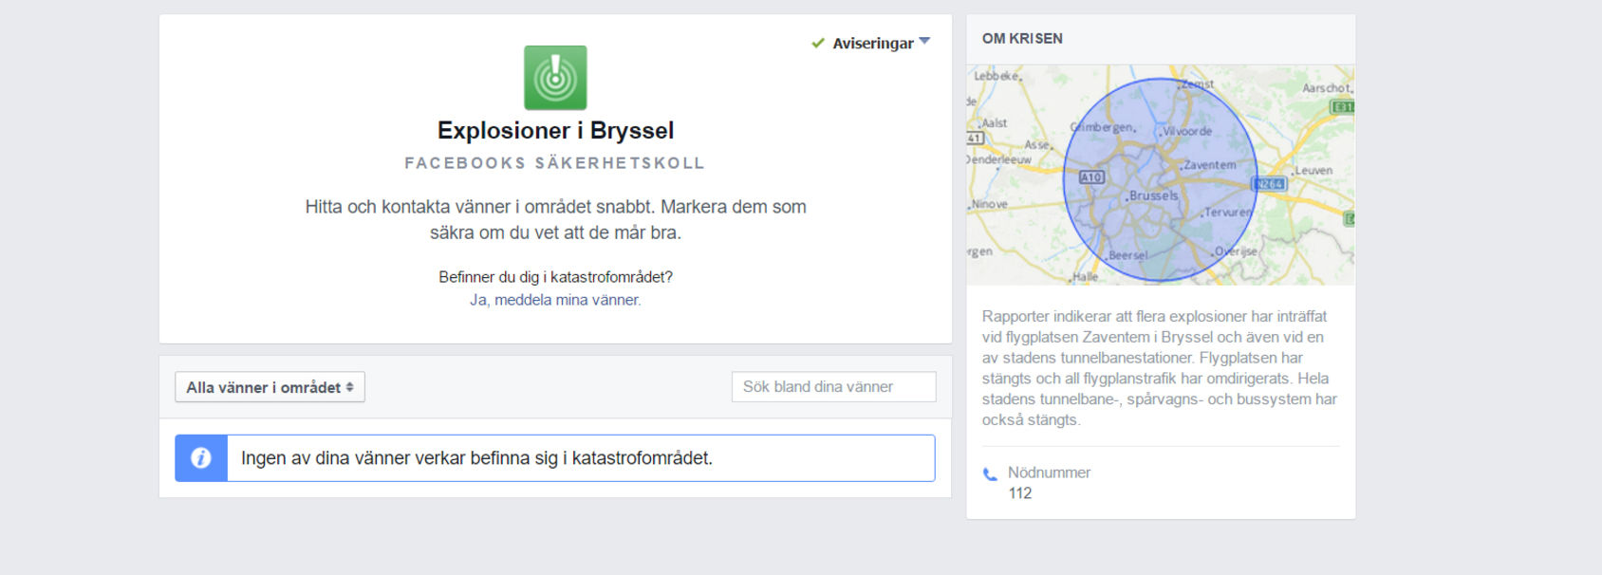Image resolution: width=1602 pixels, height=575 pixels.
Task: Click the crisis description paragraph starting 'Rapporter indikerar'
Action: coord(1160,368)
